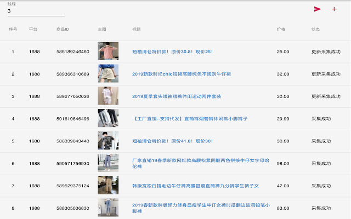The image size is (351, 219).
Task: Open link 【工厂直销--支持代发】直筒裤烟管裤
Action: [190, 119]
